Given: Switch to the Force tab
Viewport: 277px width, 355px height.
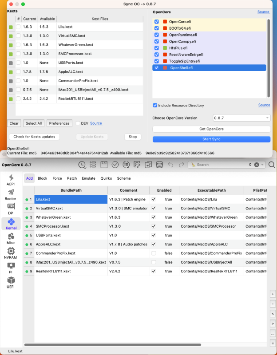Looking at the screenshot, I should coord(57,178).
